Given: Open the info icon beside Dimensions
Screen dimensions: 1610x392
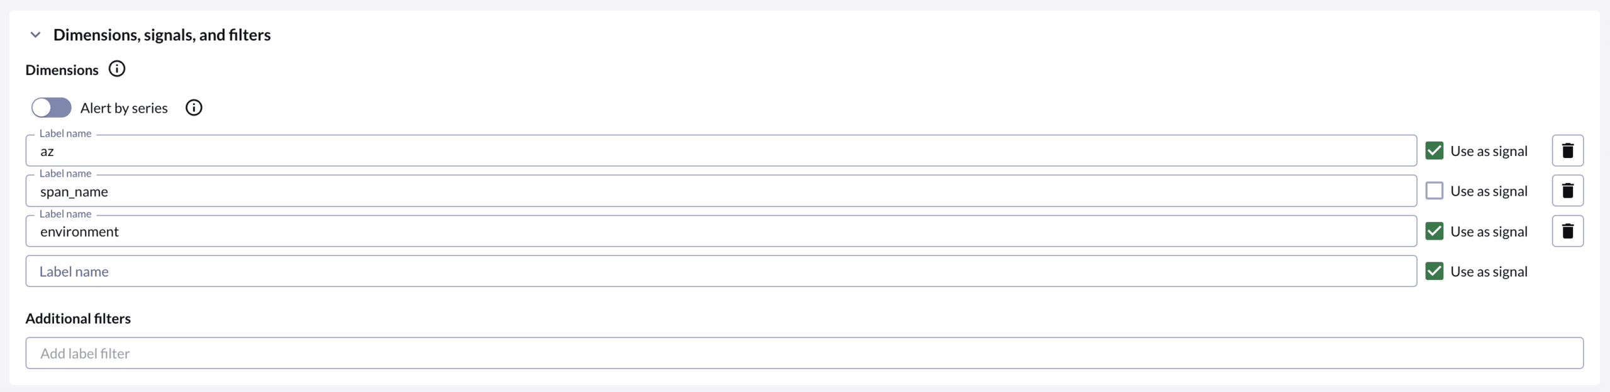Looking at the screenshot, I should 117,69.
